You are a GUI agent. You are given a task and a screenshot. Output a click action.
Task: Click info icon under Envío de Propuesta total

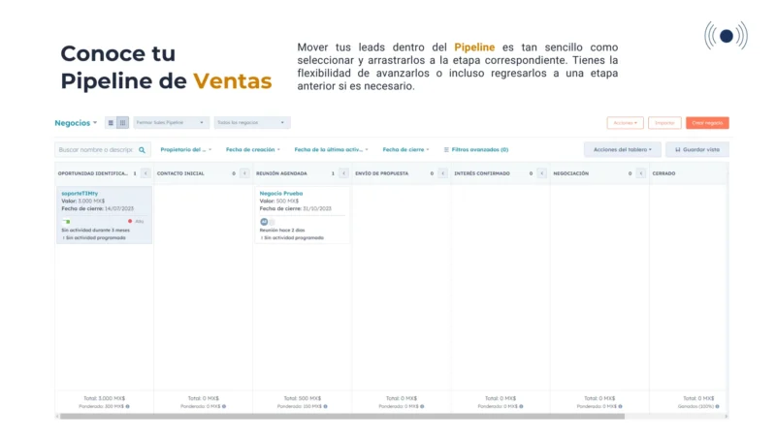(x=422, y=406)
